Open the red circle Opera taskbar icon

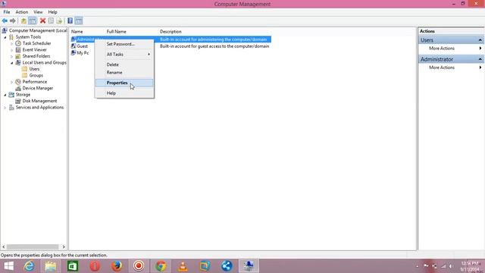[x=95, y=266]
